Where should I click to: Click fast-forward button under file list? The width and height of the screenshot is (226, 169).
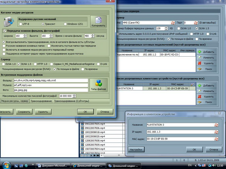[x=95, y=155]
